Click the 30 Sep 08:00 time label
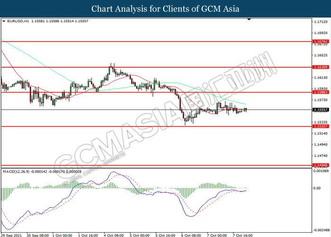331x237 pixels. point(37,235)
